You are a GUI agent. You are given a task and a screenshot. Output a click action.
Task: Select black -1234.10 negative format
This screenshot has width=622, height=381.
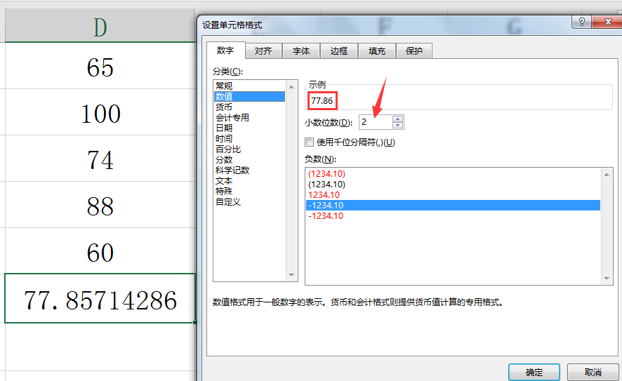tap(453, 206)
